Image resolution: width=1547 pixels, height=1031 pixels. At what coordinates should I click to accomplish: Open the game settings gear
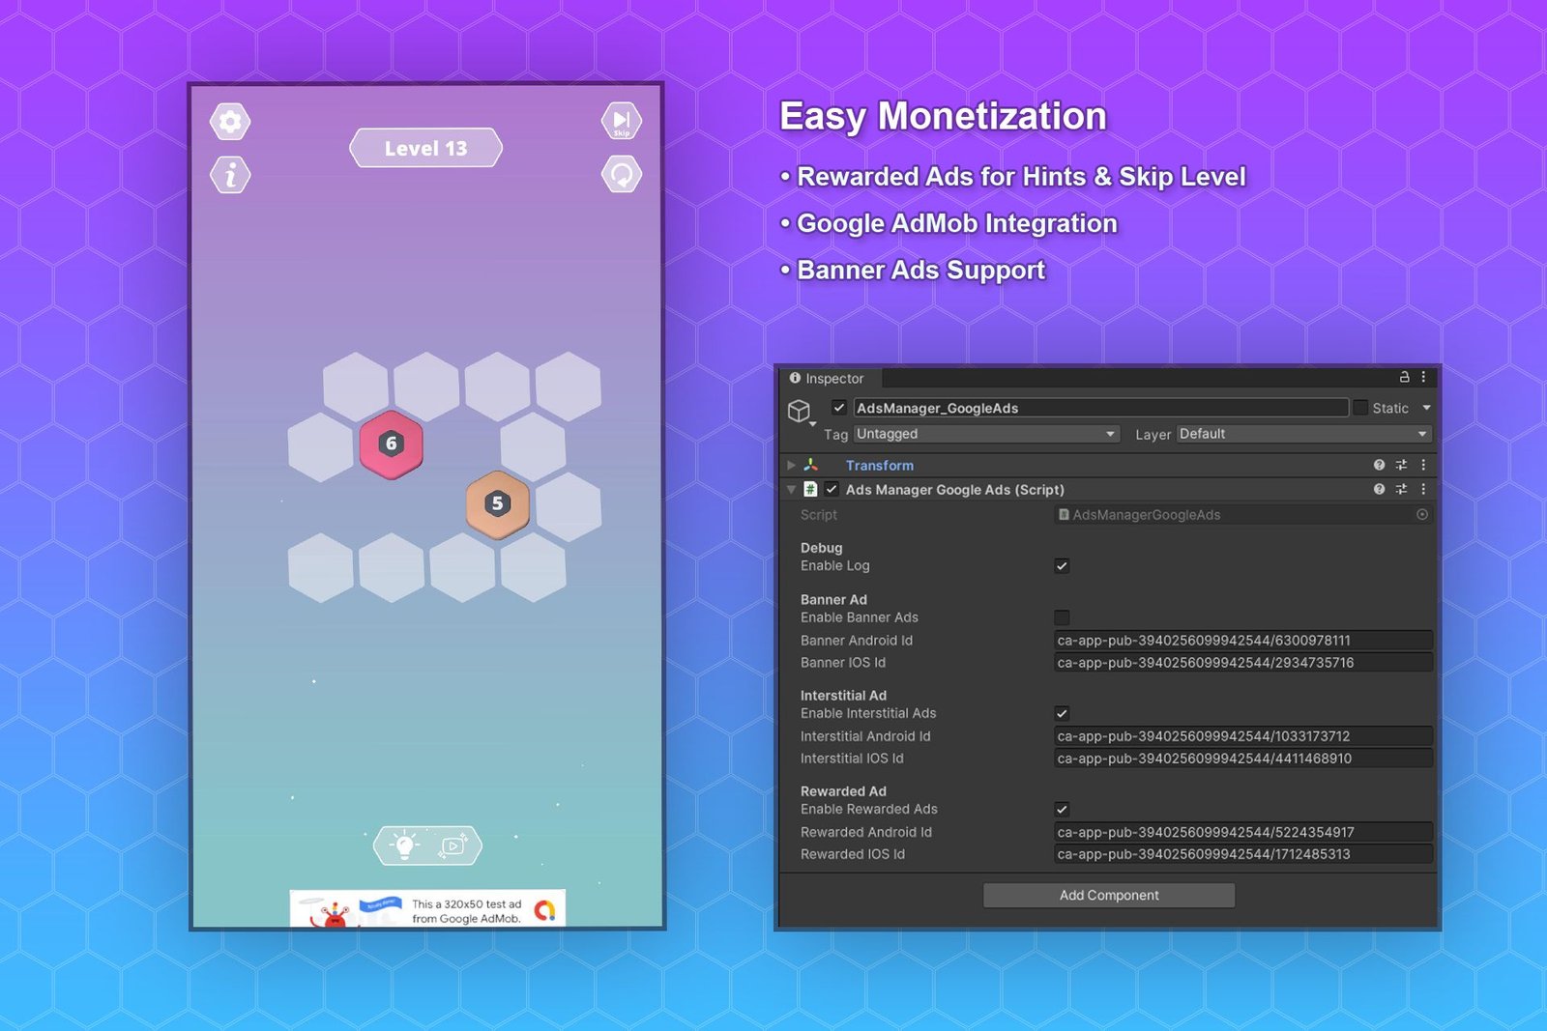(229, 121)
